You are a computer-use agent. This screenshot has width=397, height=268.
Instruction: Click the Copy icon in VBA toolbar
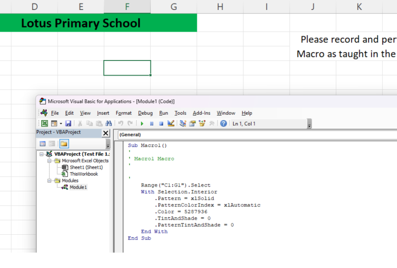click(89, 124)
